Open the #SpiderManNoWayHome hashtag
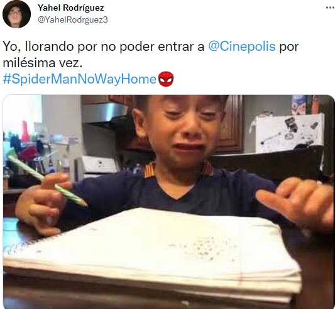 pyautogui.click(x=79, y=79)
